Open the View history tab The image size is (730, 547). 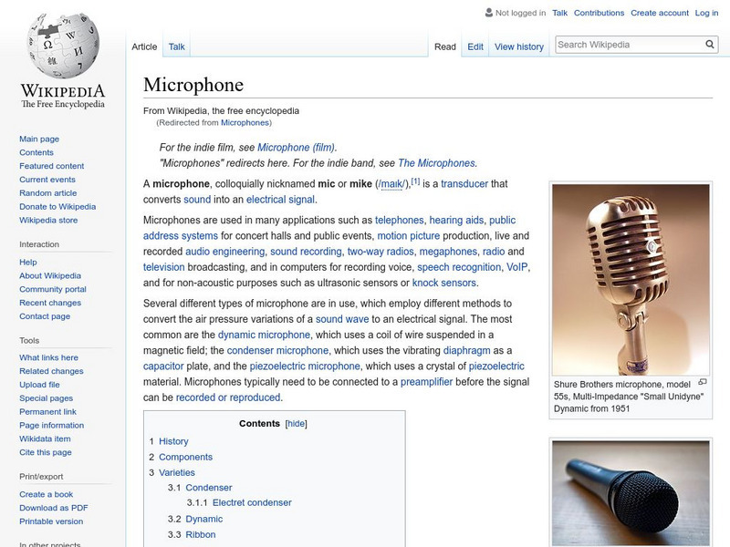point(518,46)
